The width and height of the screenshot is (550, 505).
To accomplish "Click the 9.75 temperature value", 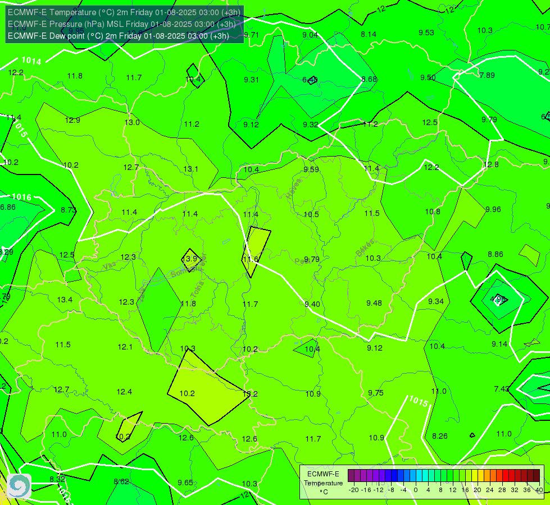I will coord(376,393).
